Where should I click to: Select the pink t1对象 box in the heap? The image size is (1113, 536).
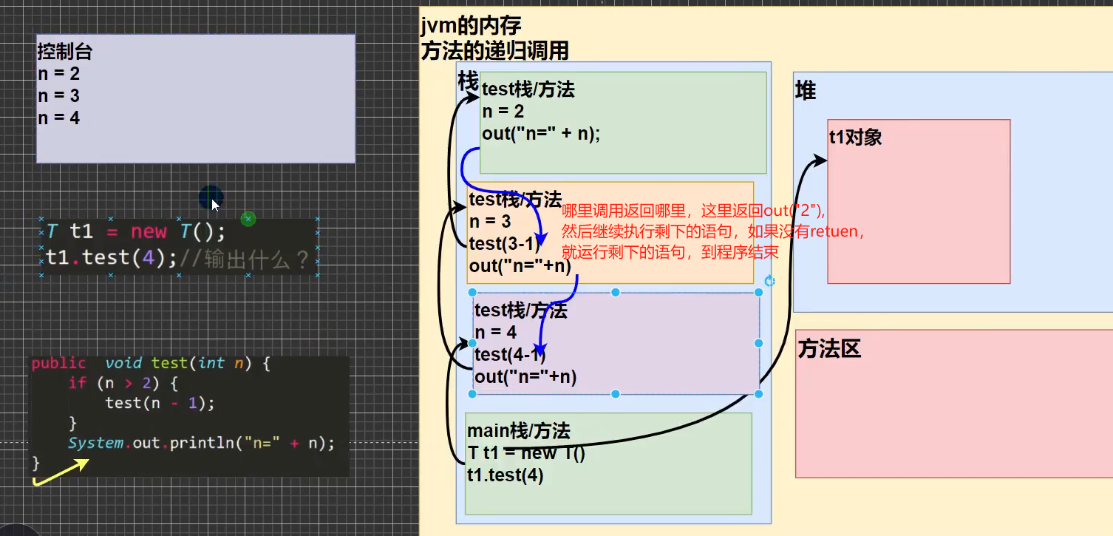(919, 202)
